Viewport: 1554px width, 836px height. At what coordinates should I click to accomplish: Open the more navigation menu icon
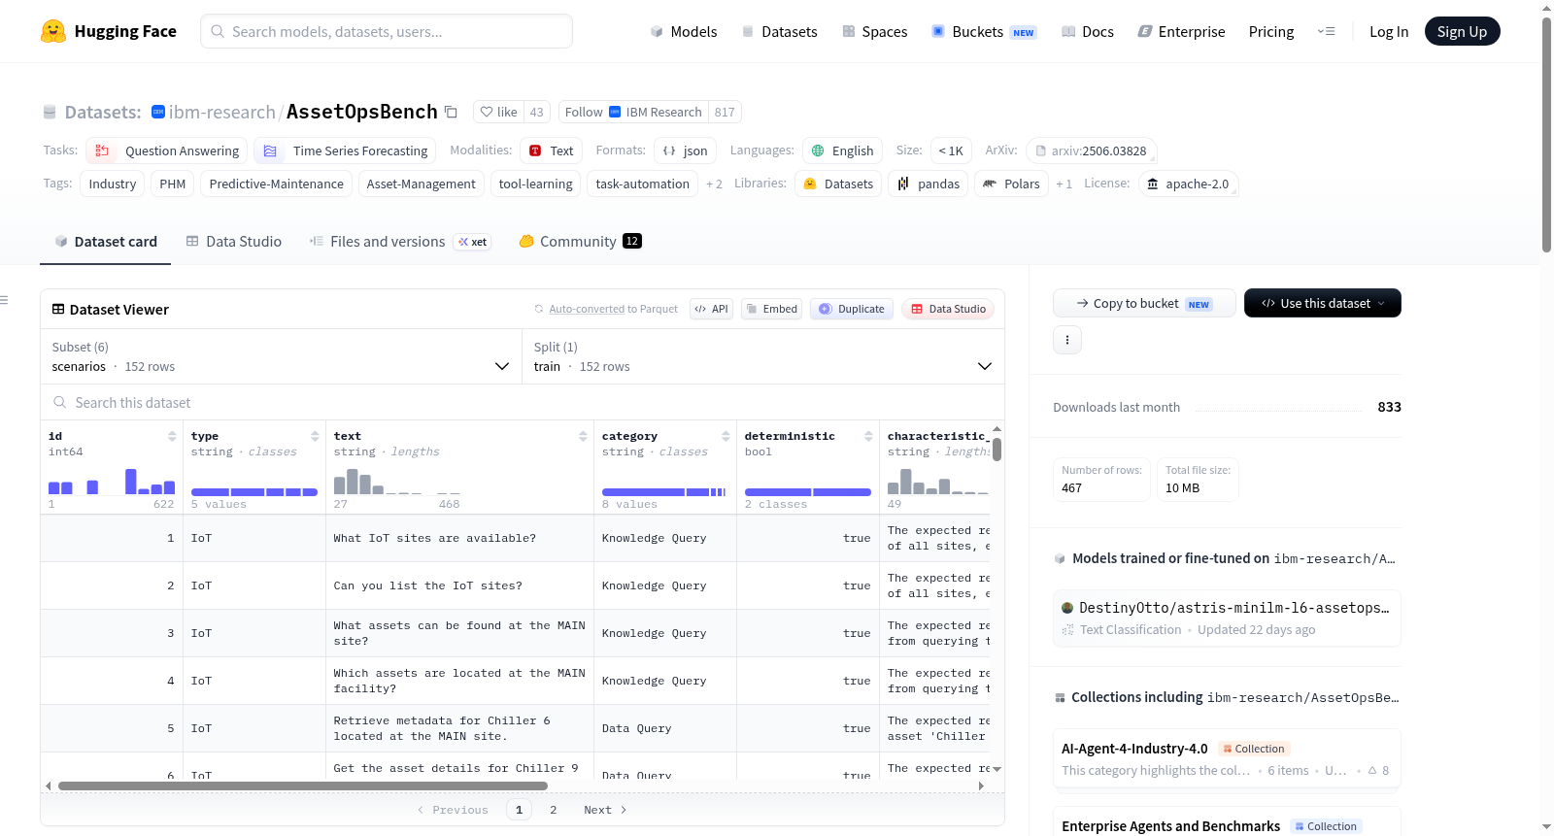pos(1326,31)
